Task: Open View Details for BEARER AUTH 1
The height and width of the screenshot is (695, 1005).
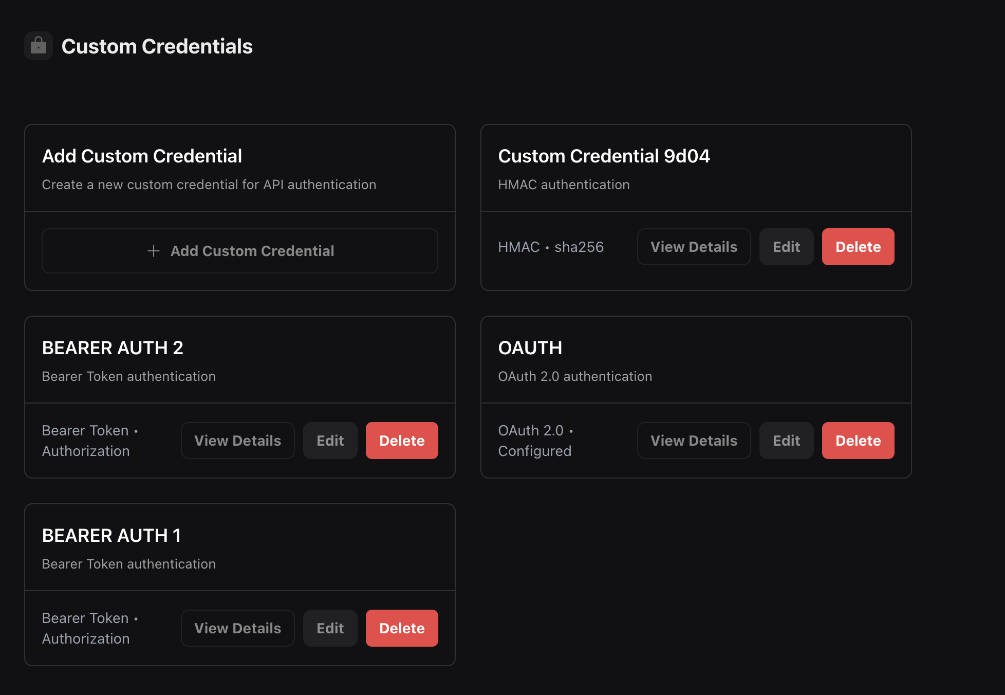Action: pos(237,628)
